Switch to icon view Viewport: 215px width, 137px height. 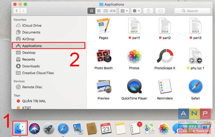tap(91, 11)
